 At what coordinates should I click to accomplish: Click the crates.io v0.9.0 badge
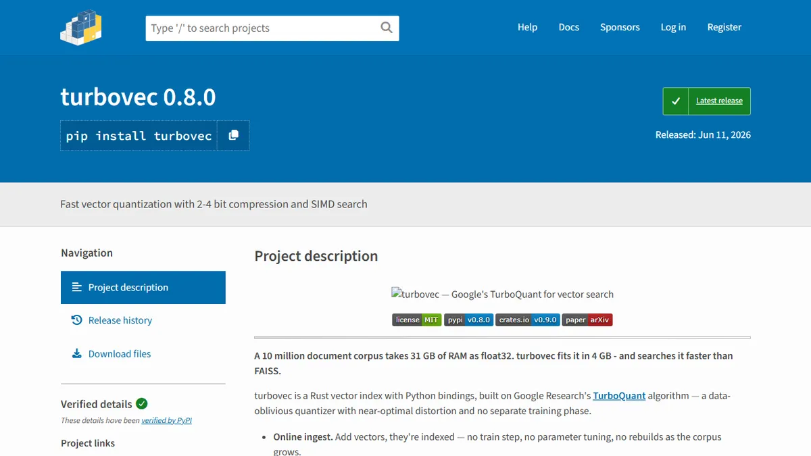tap(528, 320)
